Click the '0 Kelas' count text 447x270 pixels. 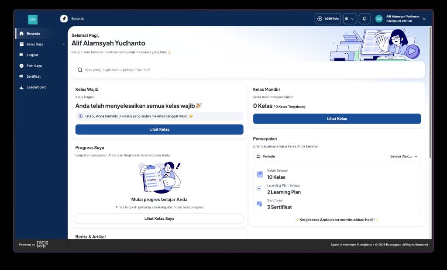263,106
